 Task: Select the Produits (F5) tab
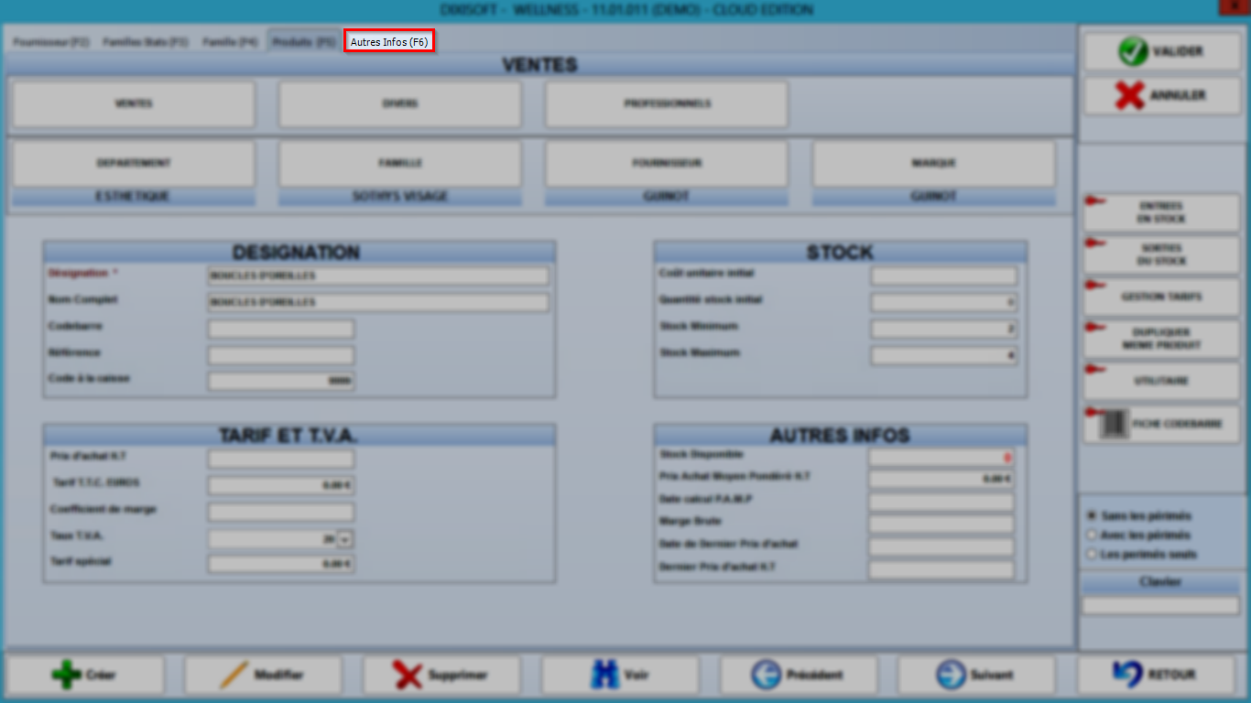click(303, 42)
